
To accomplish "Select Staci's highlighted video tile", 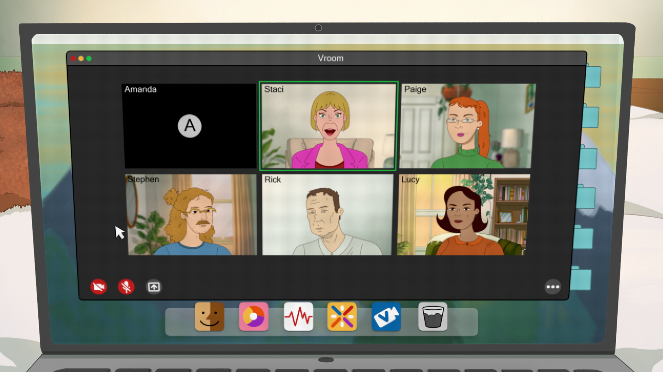I will click(328, 126).
